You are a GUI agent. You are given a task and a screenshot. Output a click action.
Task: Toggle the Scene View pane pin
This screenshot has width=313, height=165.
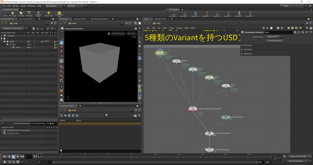pos(127,23)
